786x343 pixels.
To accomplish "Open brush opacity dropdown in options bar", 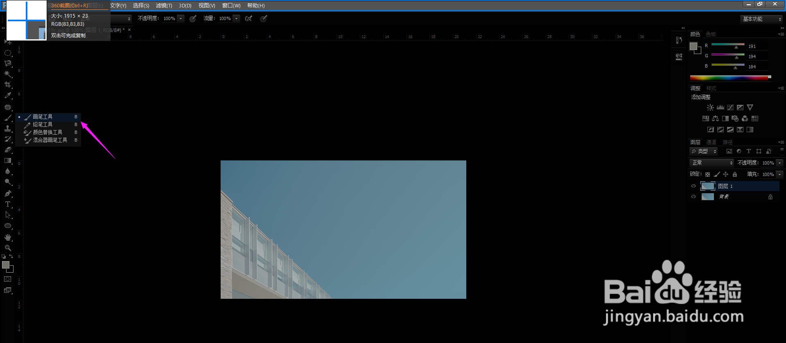I will (181, 18).
